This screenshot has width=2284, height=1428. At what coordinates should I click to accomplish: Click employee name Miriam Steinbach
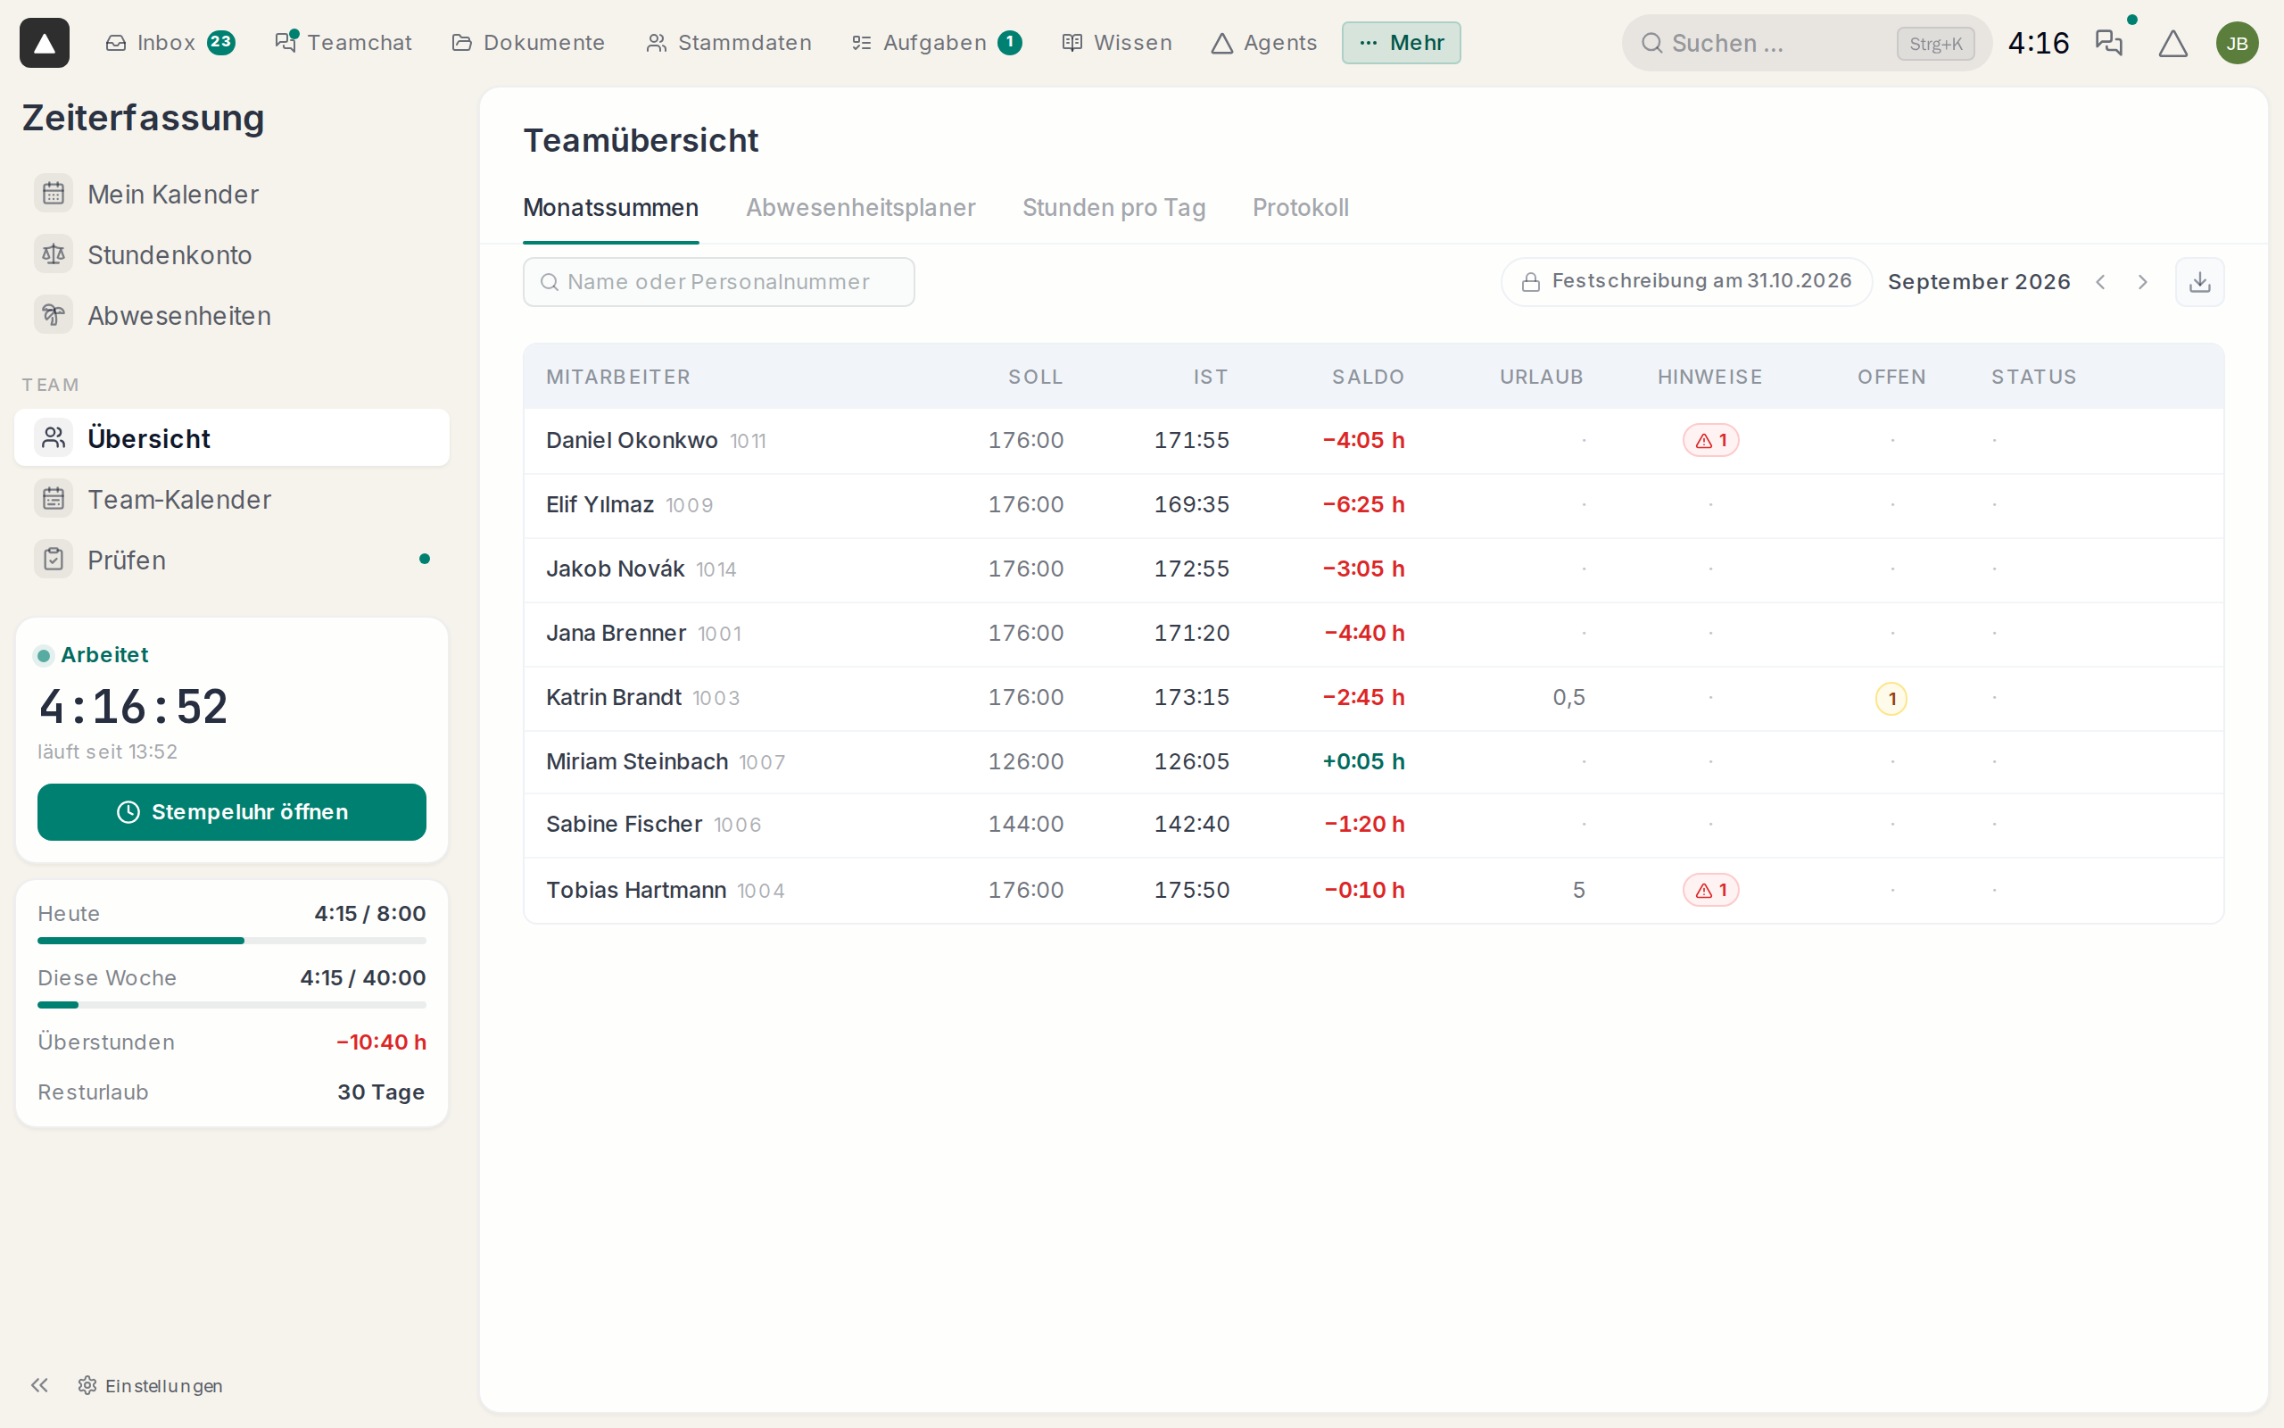637,761
